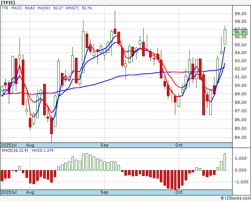Viewport: 251px width, 201px height.
Task: Click the 96.00 price axis label
Action: tap(240, 37)
